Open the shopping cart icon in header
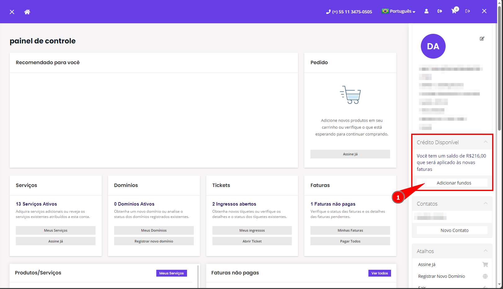The height and width of the screenshot is (289, 503). click(x=454, y=11)
